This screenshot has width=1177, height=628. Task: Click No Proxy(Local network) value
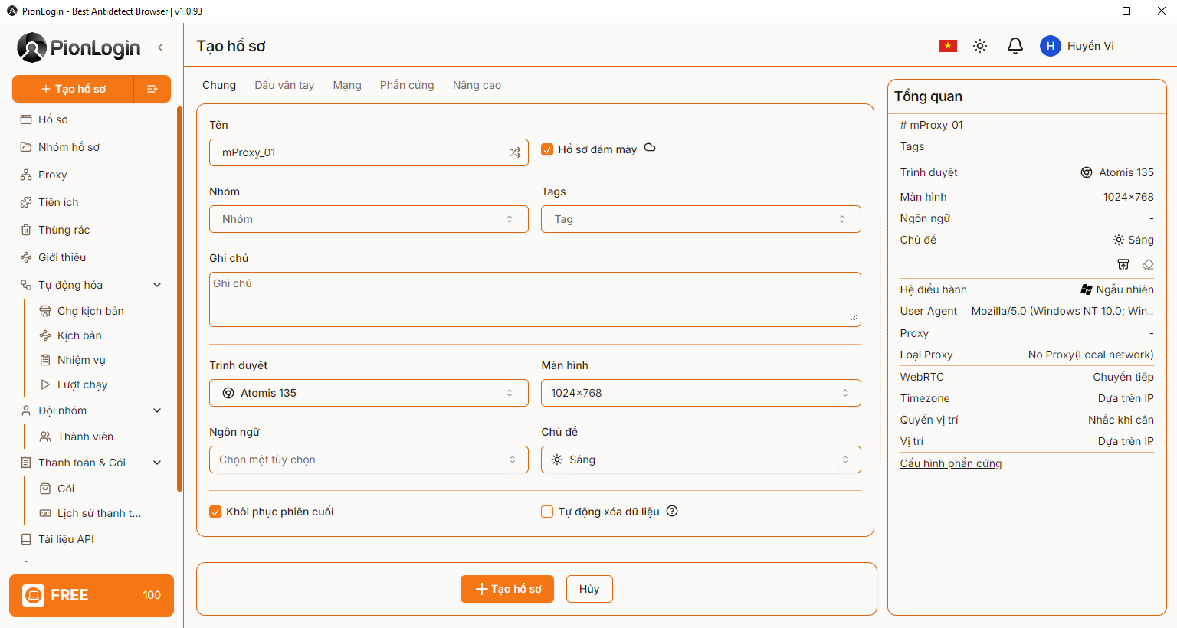point(1090,355)
